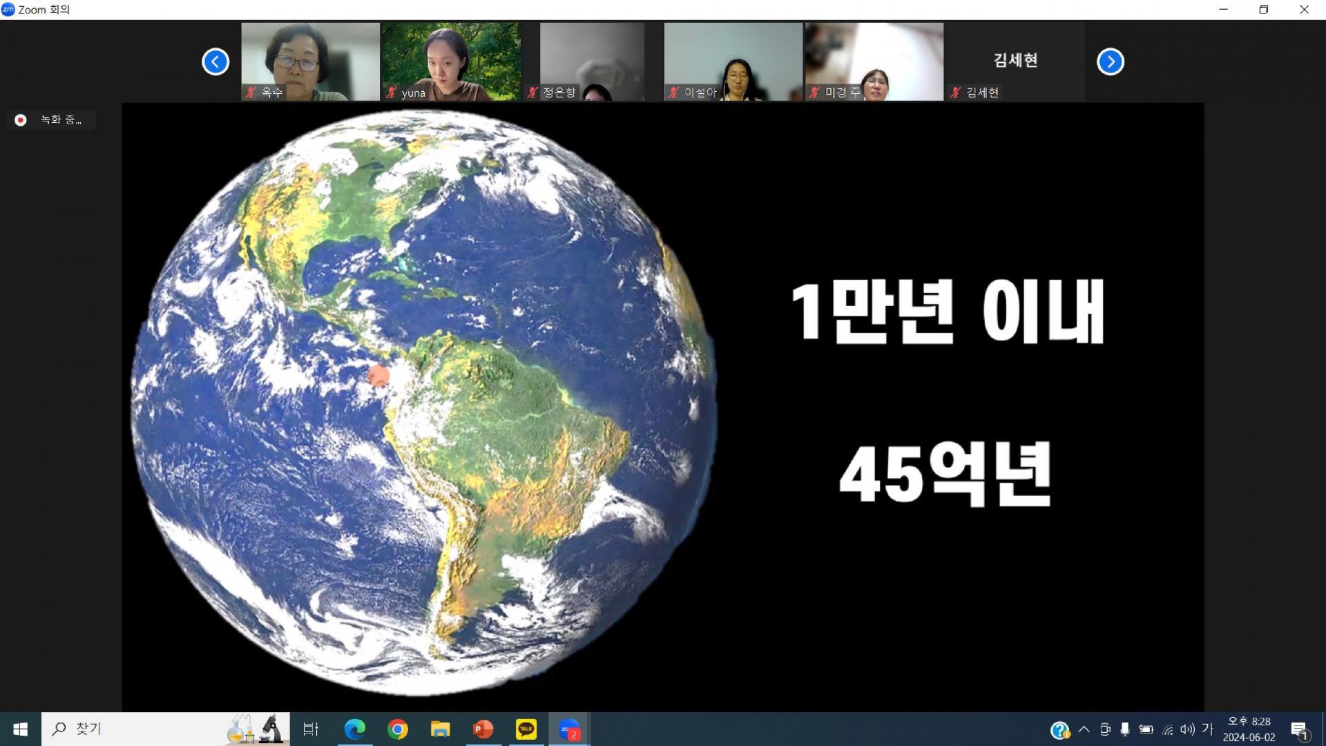Open the Wi-Fi network flyout
Image resolution: width=1326 pixels, height=746 pixels.
(1167, 729)
